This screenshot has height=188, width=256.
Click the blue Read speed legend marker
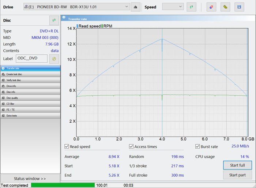tap(77, 26)
